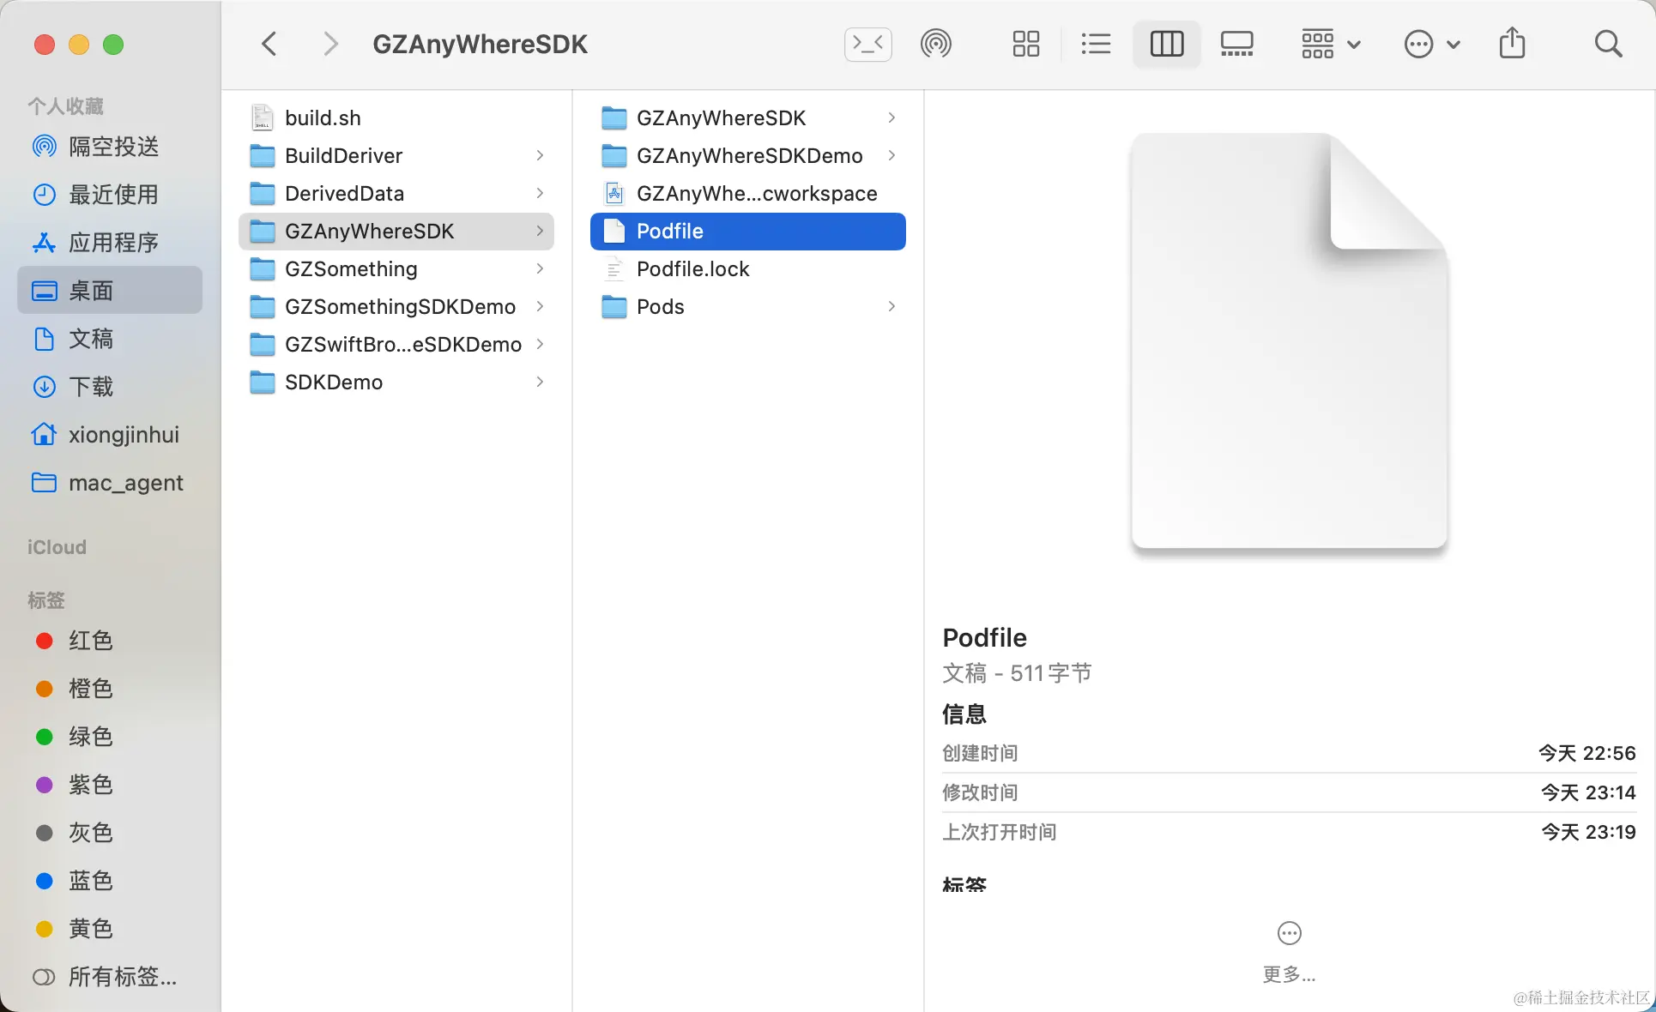Select column view mode toggle
Image resolution: width=1656 pixels, height=1012 pixels.
pos(1166,44)
